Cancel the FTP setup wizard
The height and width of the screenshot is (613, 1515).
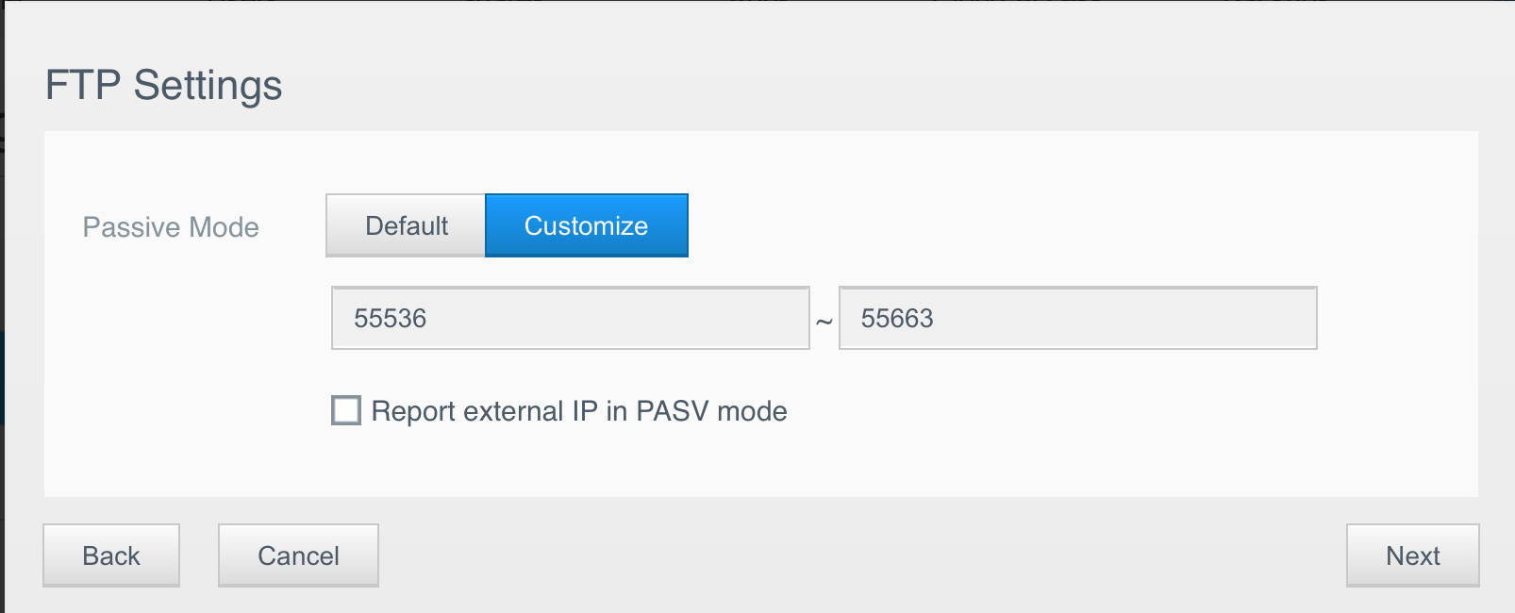point(298,555)
